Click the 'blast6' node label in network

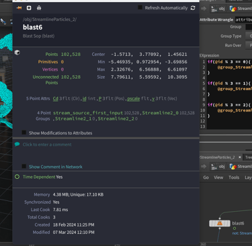(238, 223)
